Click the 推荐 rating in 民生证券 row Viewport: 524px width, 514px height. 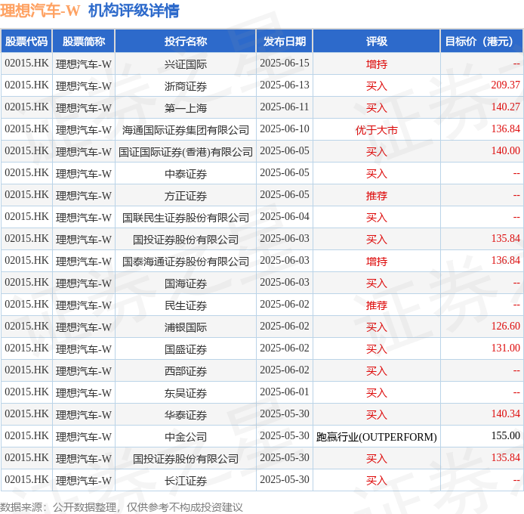pos(376,305)
